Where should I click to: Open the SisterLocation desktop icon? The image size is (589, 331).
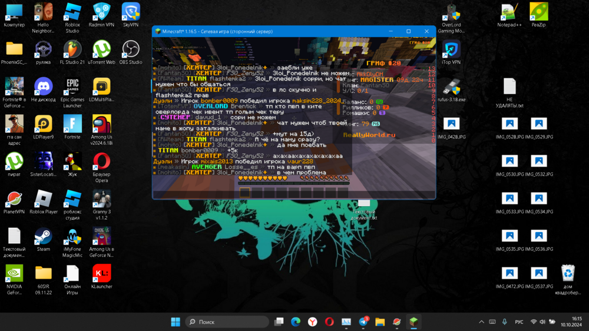(x=43, y=164)
